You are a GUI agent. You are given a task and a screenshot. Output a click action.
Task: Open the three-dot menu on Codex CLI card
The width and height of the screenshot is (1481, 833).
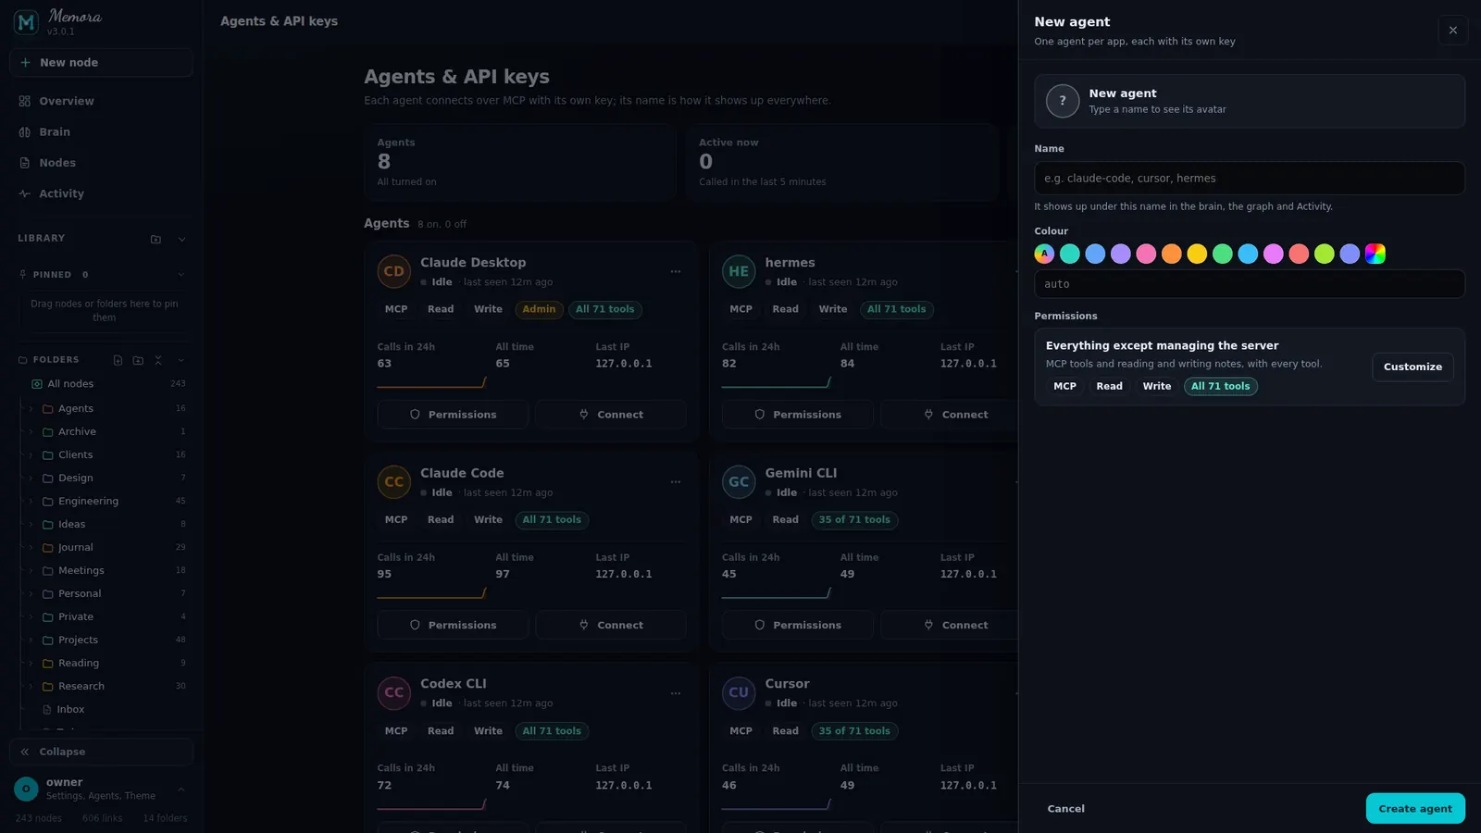676,692
